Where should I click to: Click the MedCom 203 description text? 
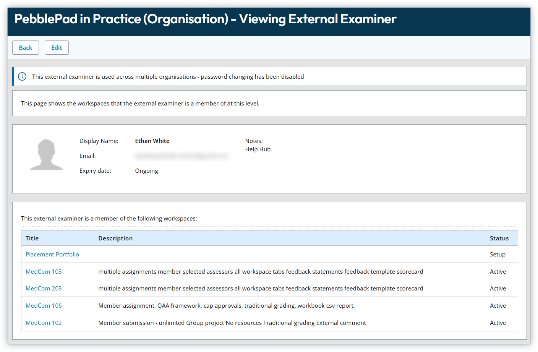click(x=261, y=289)
